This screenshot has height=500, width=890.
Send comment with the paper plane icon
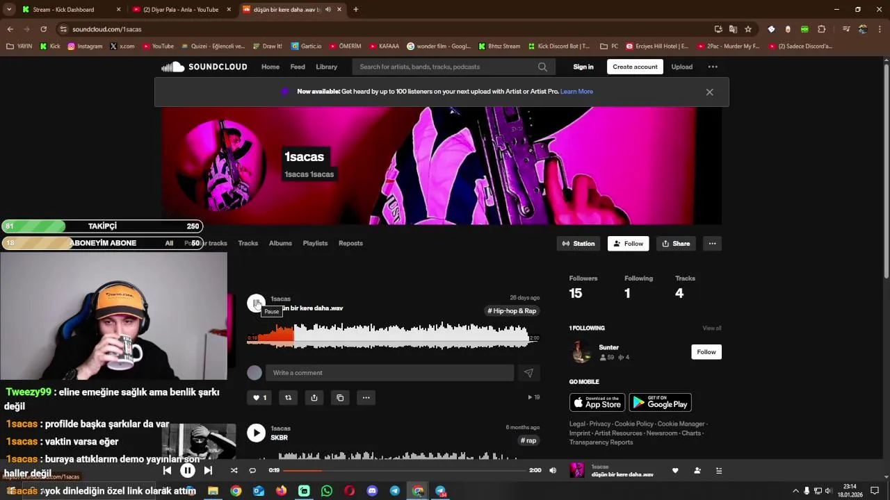(x=528, y=373)
